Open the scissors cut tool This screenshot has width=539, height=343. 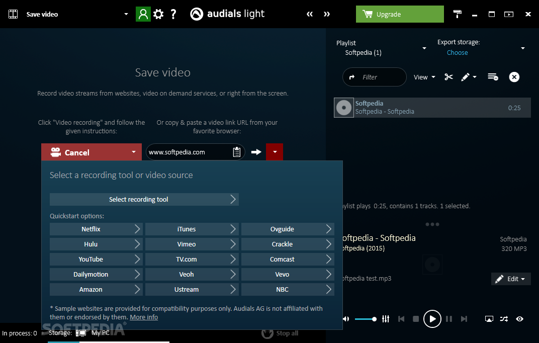pos(448,77)
